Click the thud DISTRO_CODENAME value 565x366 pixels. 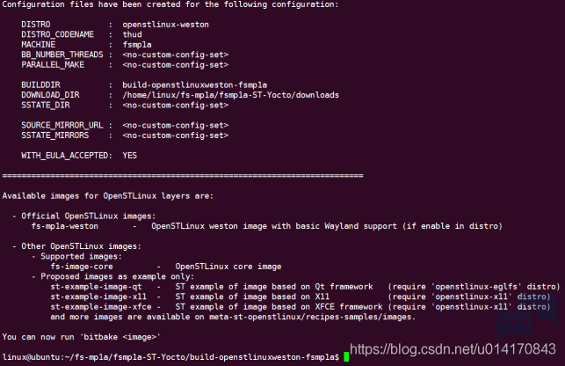click(132, 34)
